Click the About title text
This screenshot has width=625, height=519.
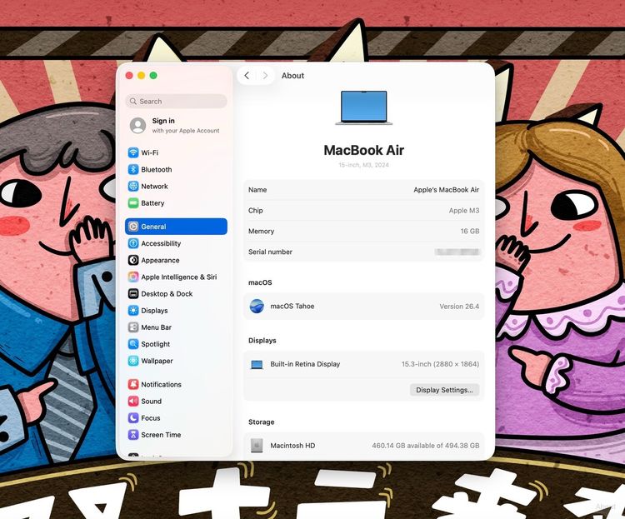pos(292,76)
